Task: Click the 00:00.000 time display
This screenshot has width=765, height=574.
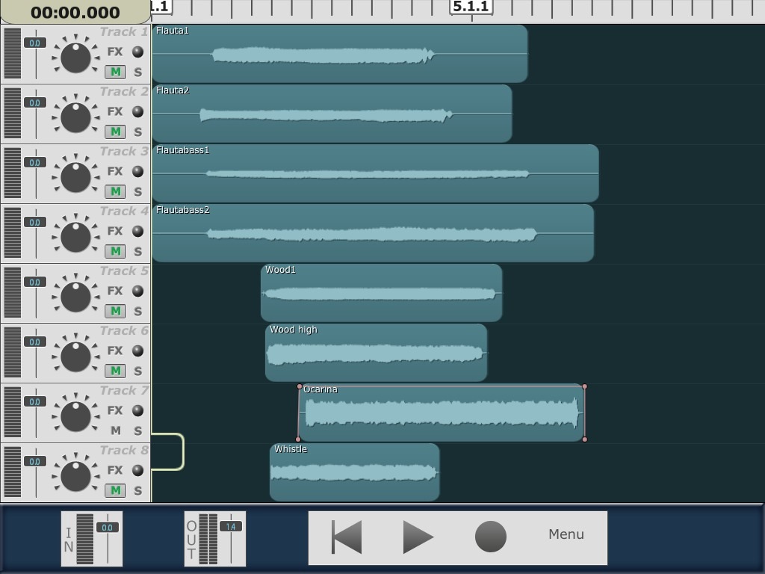Action: (75, 12)
